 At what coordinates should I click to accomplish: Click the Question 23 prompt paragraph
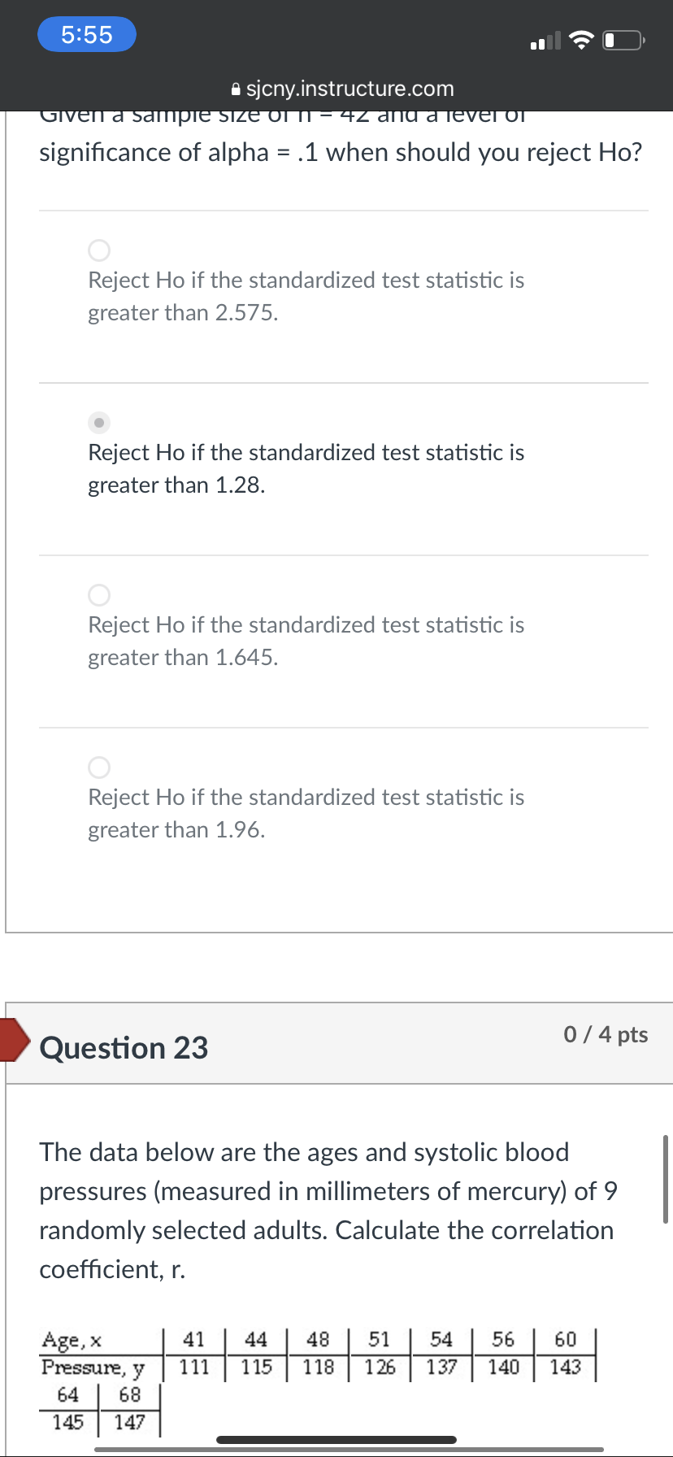[x=327, y=1211]
